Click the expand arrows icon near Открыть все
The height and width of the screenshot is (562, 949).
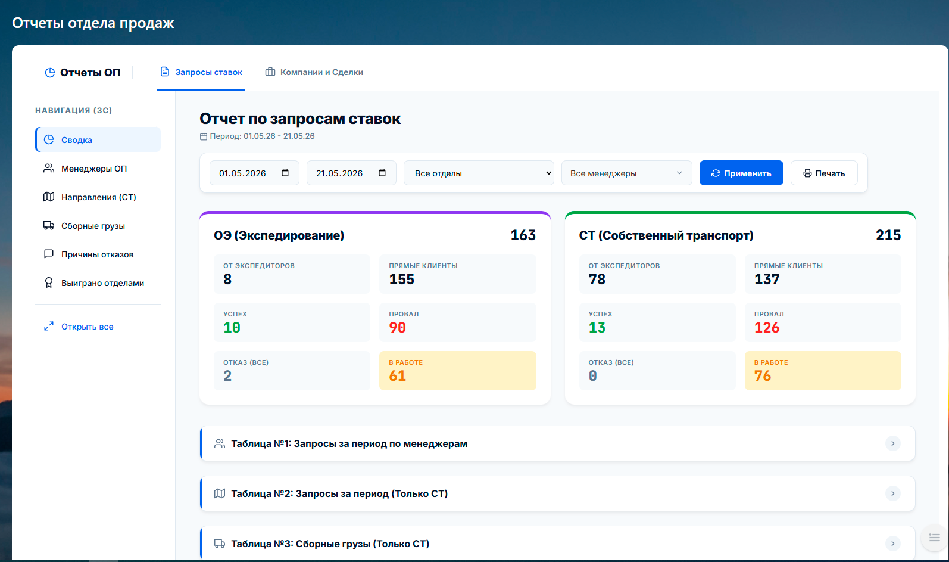[49, 327]
